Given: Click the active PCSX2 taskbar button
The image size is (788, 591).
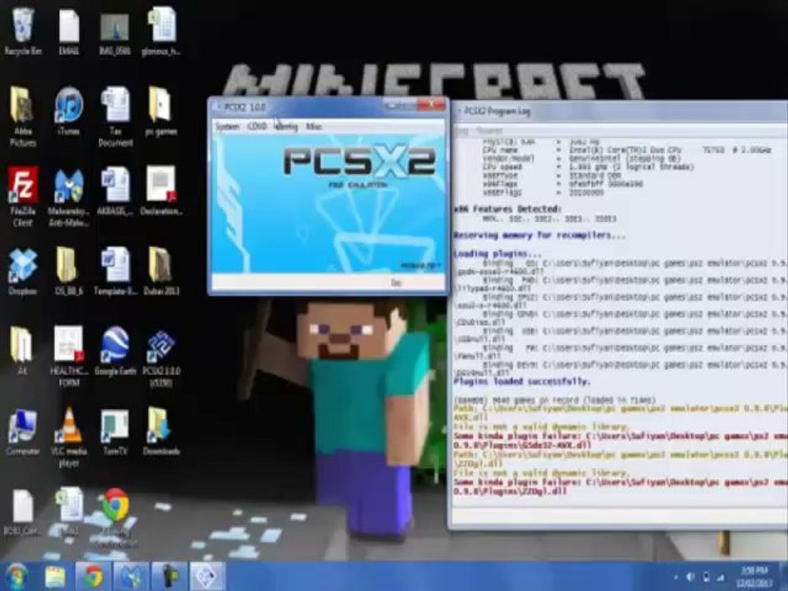Looking at the screenshot, I should (x=208, y=576).
